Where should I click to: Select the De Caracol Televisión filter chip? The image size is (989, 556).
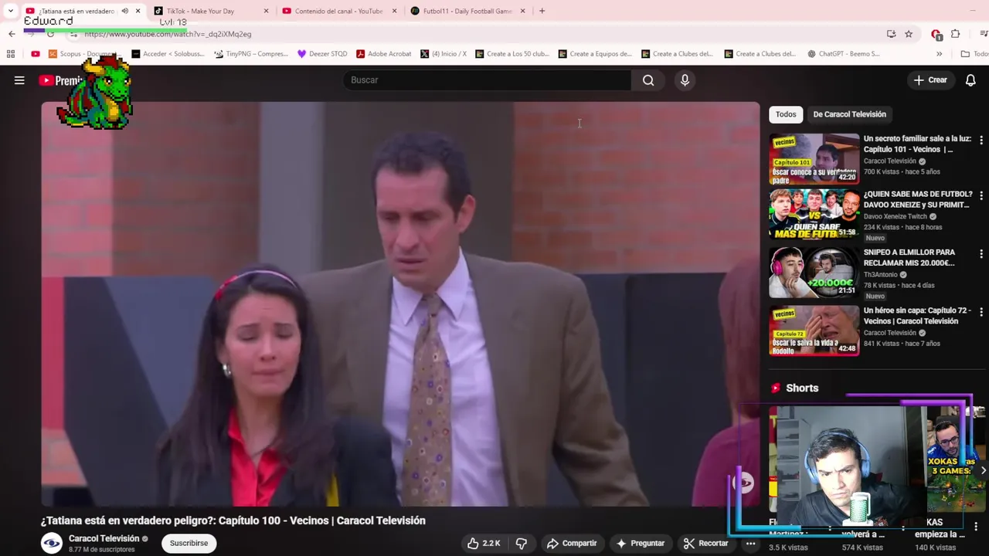[849, 114]
